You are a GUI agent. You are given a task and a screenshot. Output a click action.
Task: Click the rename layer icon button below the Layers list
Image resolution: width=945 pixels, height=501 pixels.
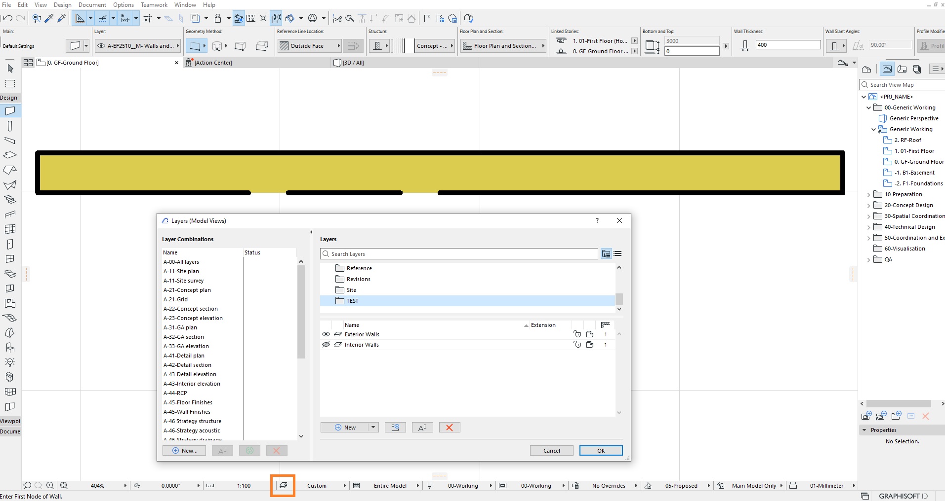(x=422, y=428)
